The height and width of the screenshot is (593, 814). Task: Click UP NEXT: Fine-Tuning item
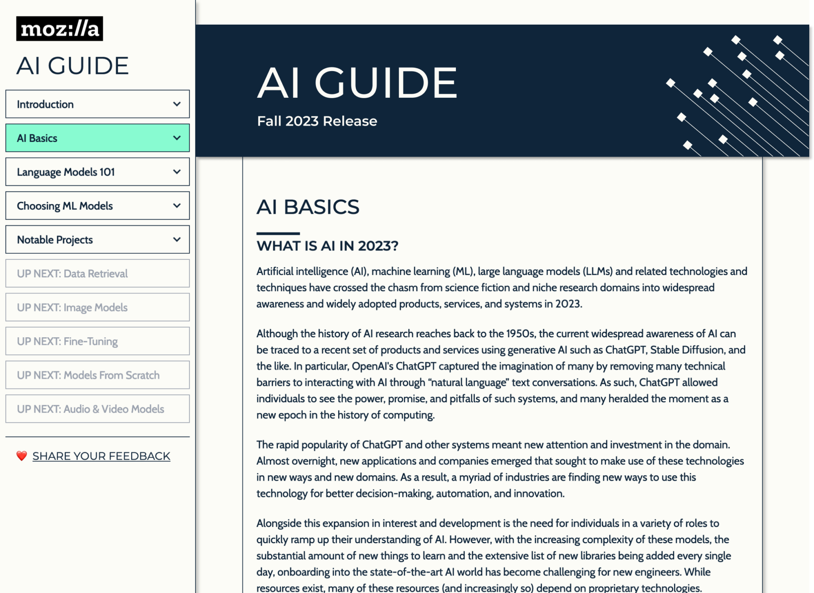pos(79,341)
